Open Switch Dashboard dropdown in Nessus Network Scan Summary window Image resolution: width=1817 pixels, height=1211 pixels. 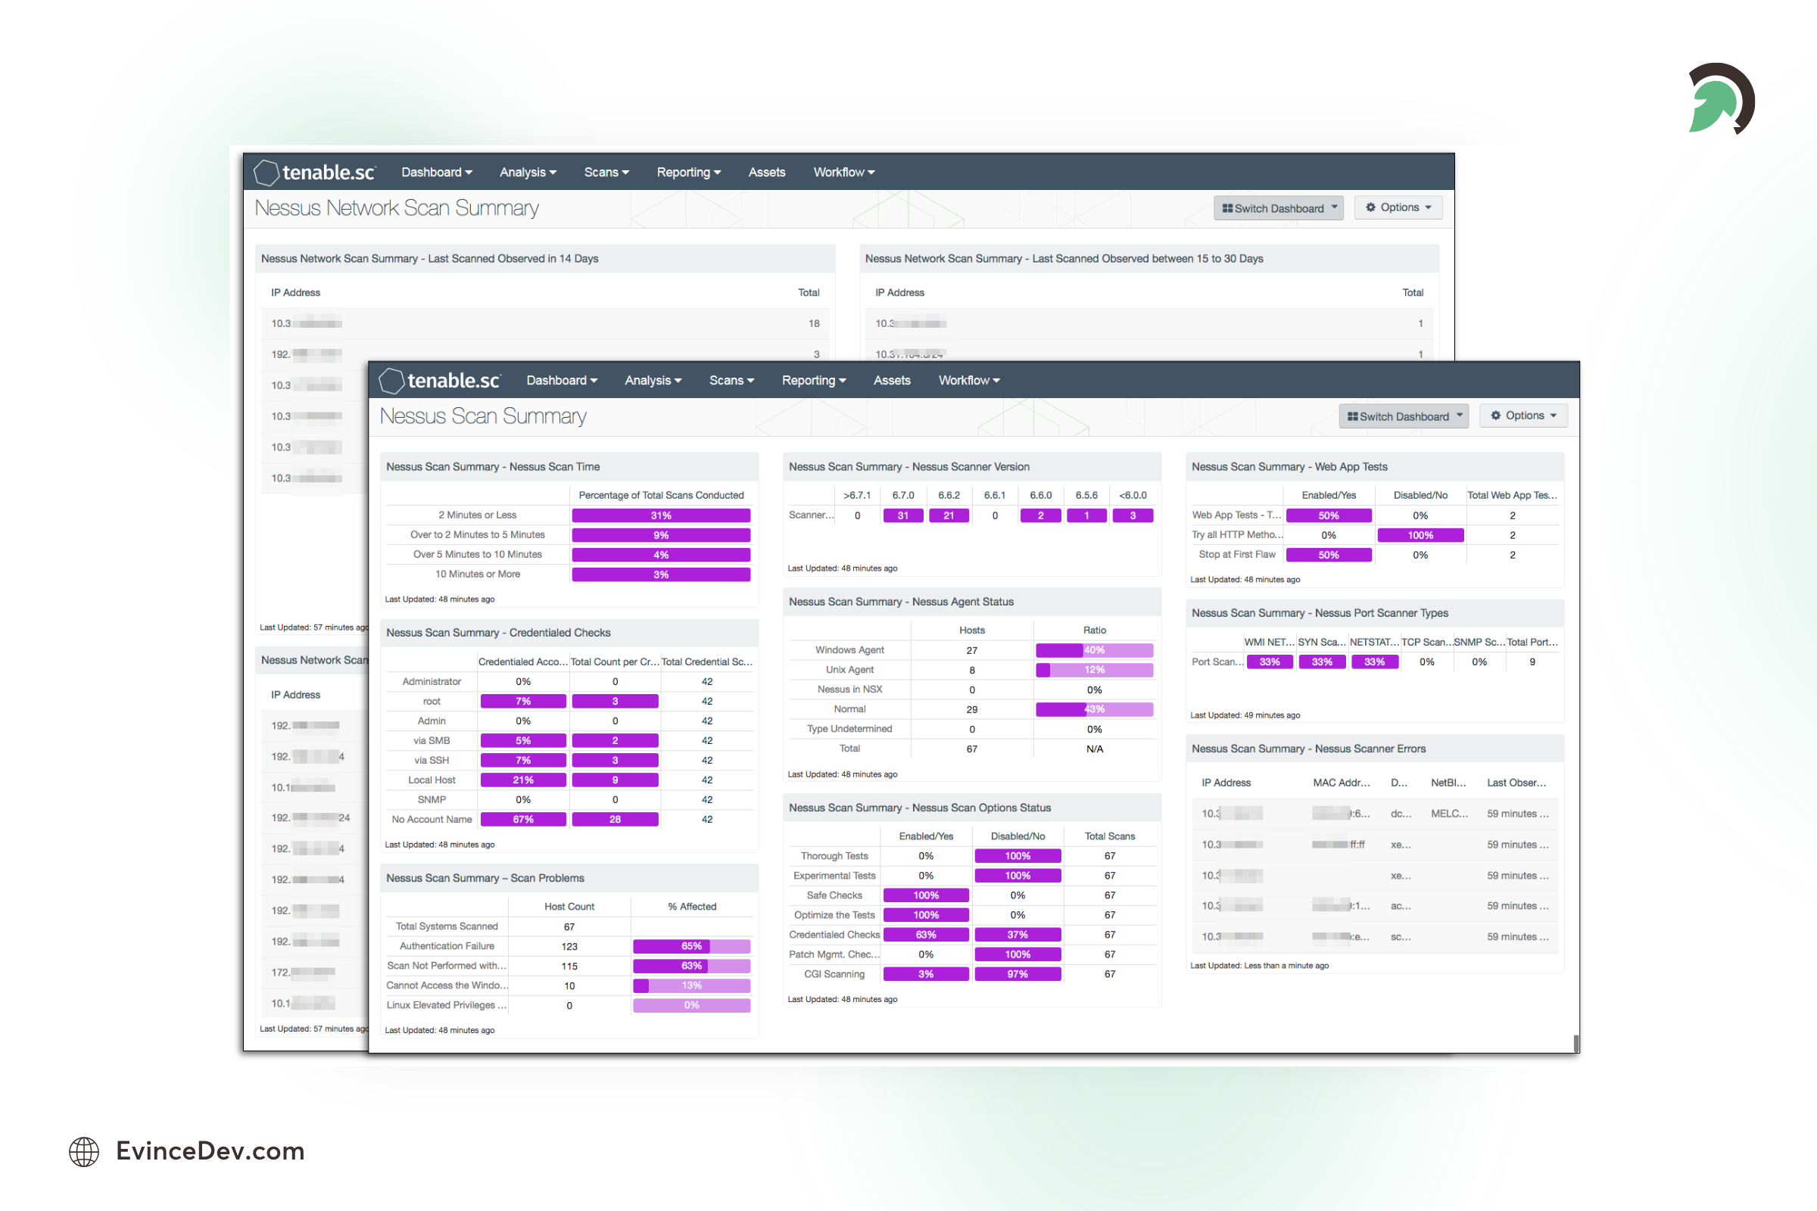tap(1279, 207)
